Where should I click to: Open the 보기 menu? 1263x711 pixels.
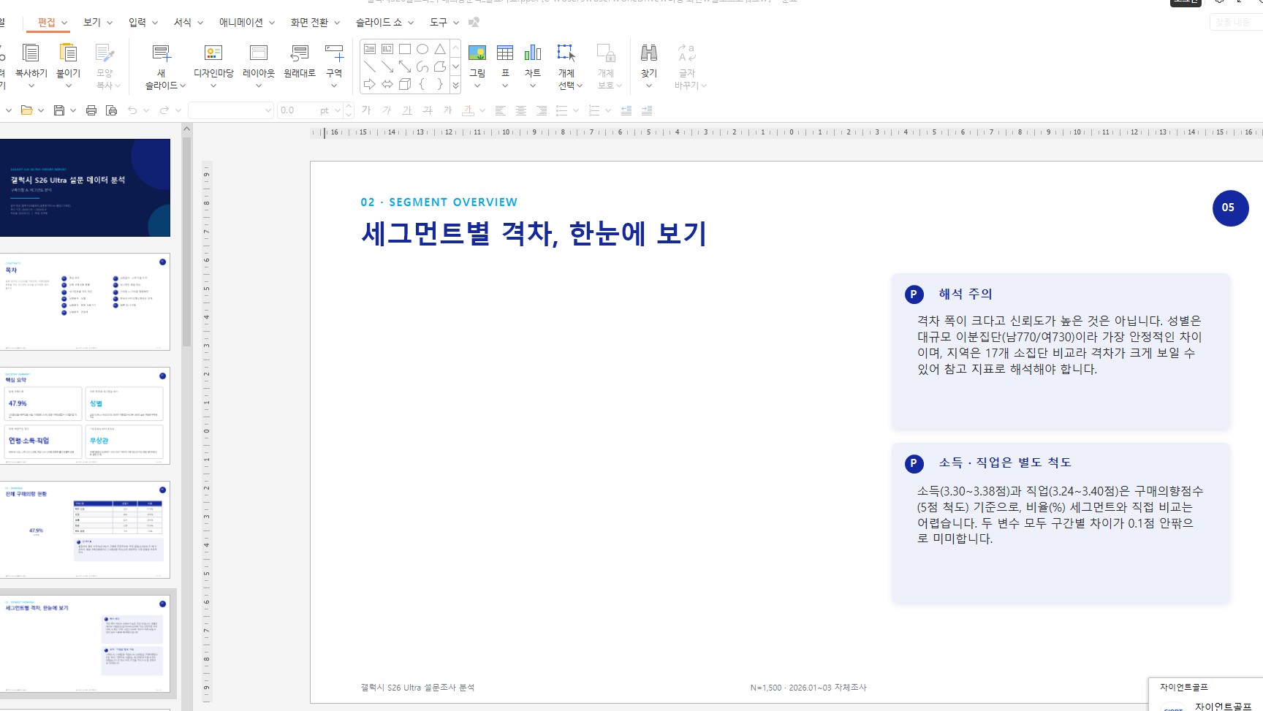pos(92,23)
